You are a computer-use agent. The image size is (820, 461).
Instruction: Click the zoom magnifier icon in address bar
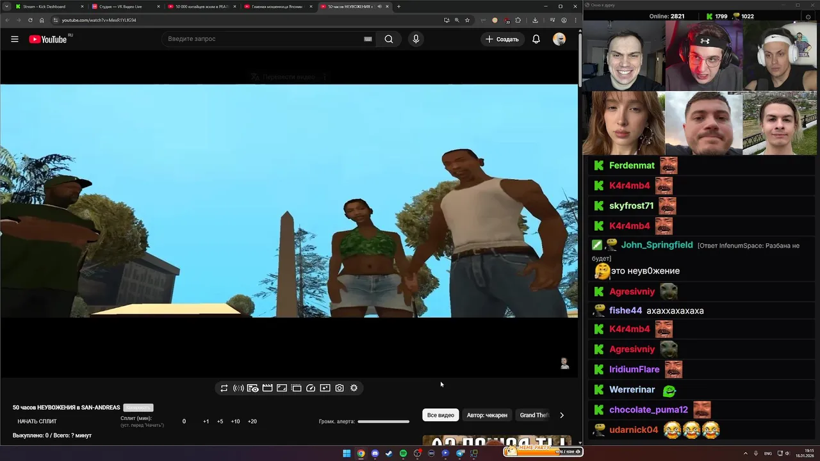pyautogui.click(x=457, y=20)
